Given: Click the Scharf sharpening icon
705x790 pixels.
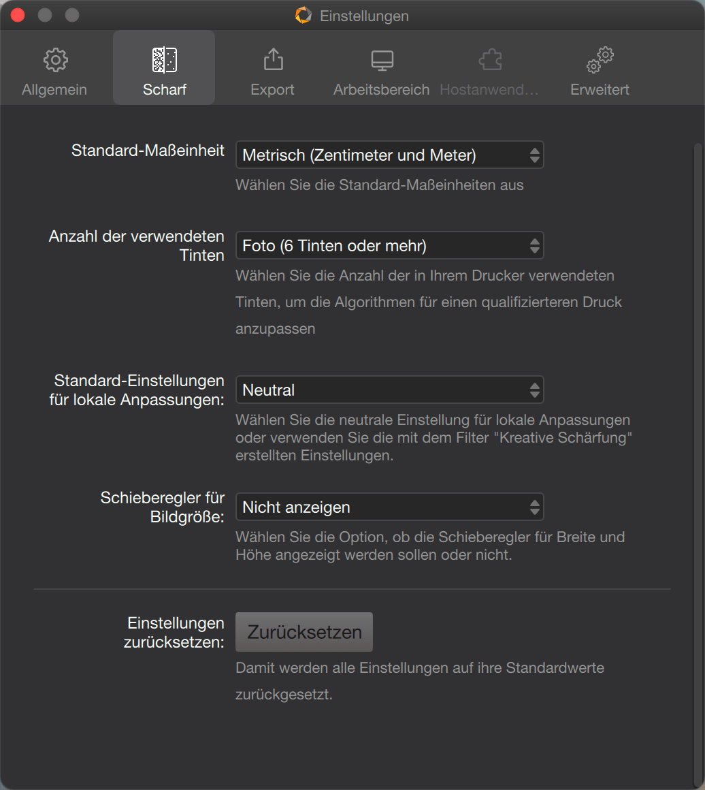Looking at the screenshot, I should [165, 60].
